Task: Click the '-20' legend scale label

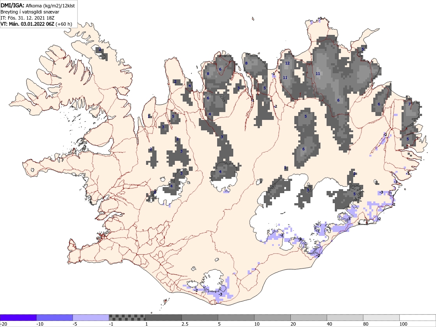Action: [3, 324]
